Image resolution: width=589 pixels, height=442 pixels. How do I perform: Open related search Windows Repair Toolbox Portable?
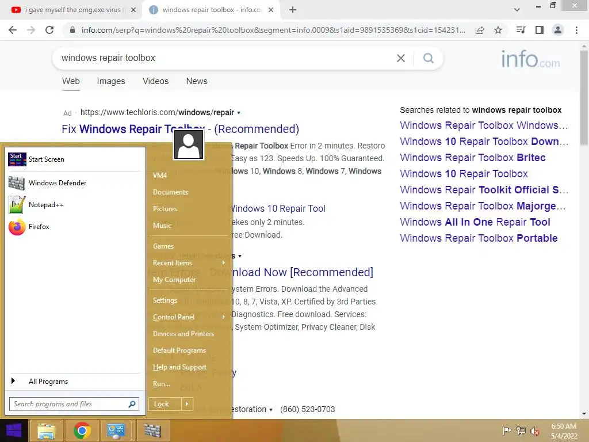pyautogui.click(x=479, y=238)
